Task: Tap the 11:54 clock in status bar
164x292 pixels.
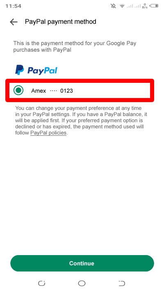Action: coord(14,6)
